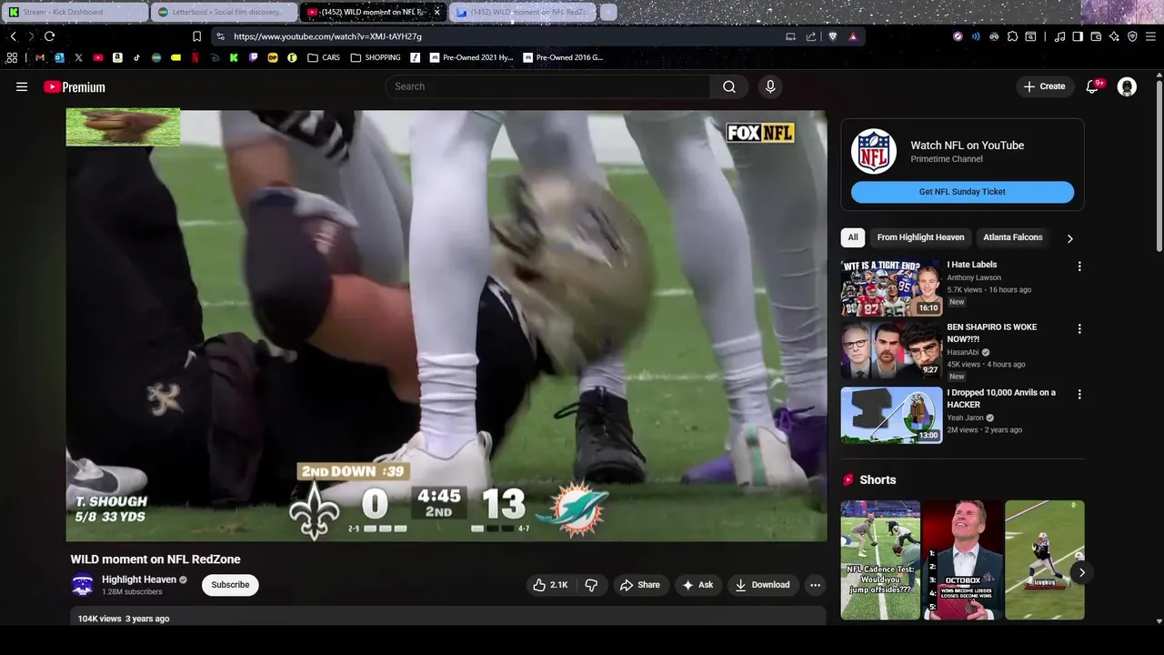Select the Atlanta Falcons chip
This screenshot has width=1164, height=655.
click(x=1012, y=237)
